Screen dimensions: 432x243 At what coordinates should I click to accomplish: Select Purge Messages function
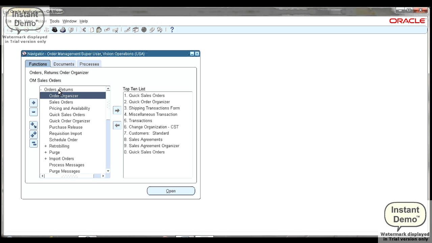(x=64, y=171)
